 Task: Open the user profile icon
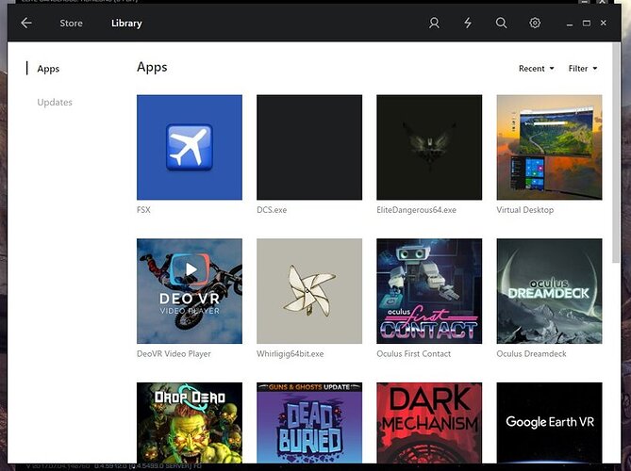[434, 23]
